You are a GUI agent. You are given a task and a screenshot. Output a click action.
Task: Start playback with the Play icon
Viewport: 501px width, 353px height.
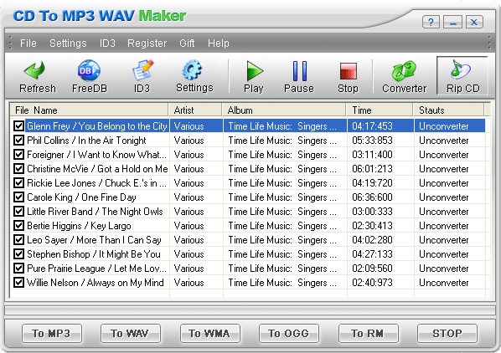[x=255, y=71]
